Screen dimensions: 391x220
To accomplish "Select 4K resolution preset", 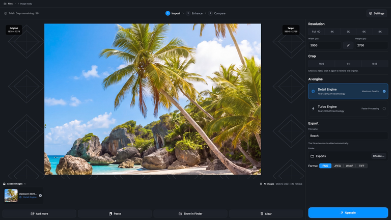I will pyautogui.click(x=332, y=32).
